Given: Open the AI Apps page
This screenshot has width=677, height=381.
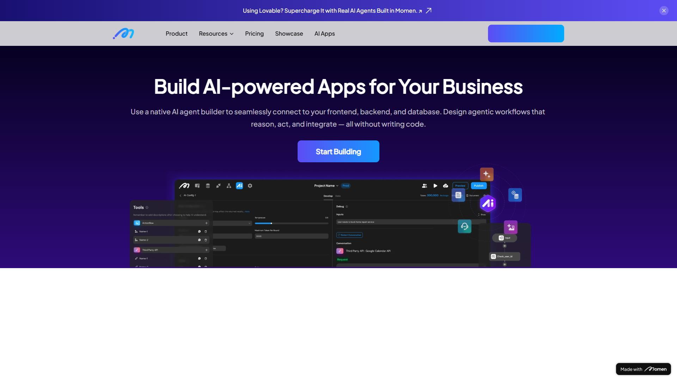Looking at the screenshot, I should click(x=324, y=34).
